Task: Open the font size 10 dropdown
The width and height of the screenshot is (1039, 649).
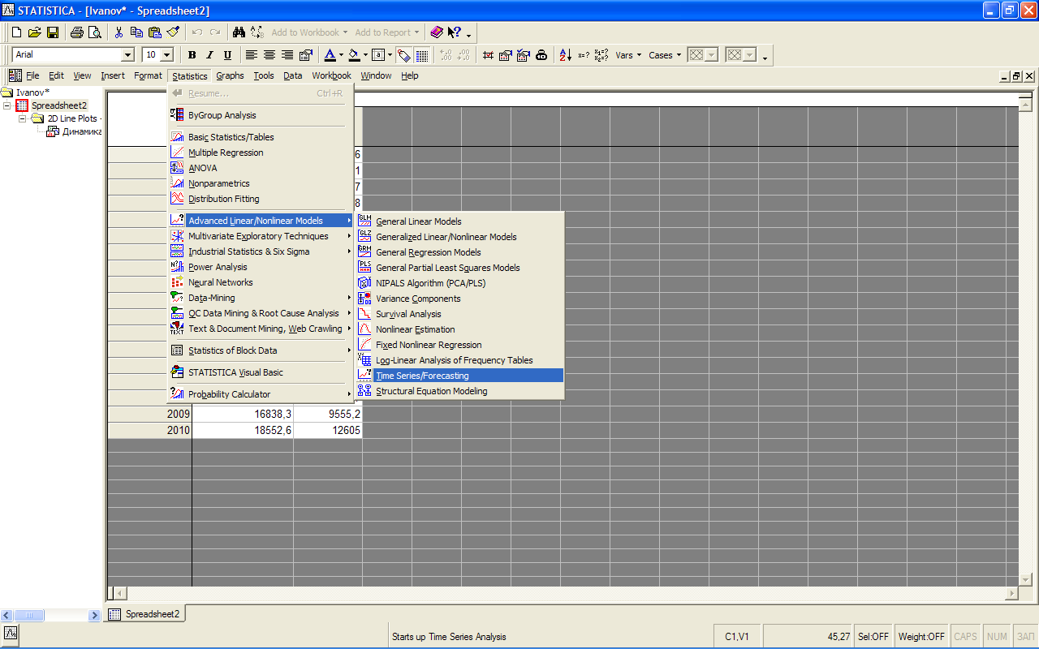Action: pyautogui.click(x=167, y=55)
